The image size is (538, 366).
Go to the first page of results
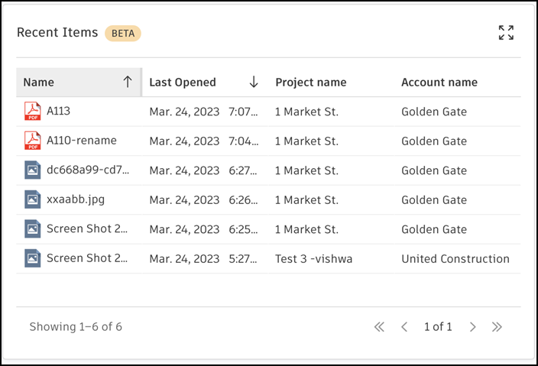pyautogui.click(x=379, y=327)
